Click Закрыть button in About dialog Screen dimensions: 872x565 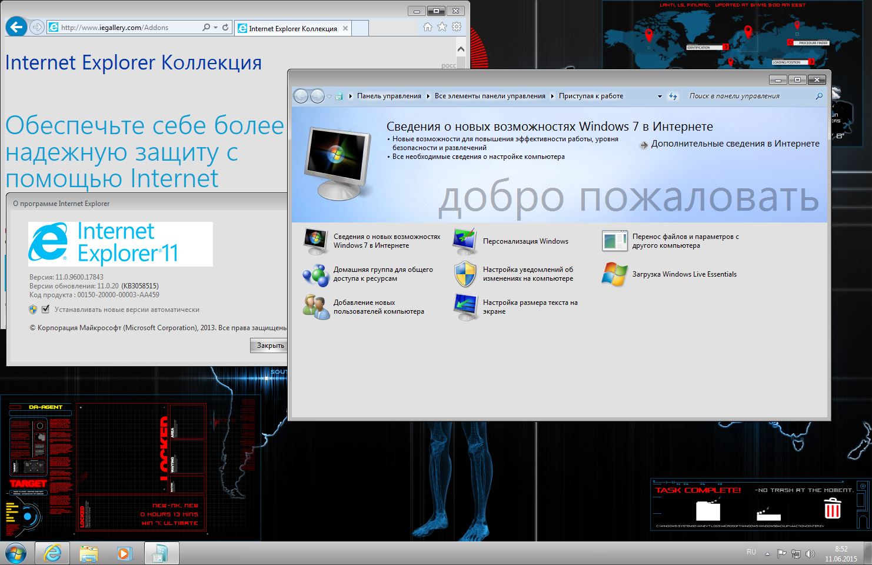(x=270, y=345)
